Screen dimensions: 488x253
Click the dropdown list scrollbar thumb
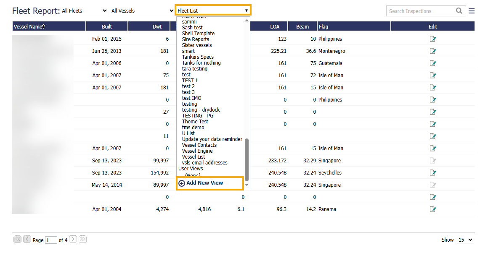click(247, 159)
